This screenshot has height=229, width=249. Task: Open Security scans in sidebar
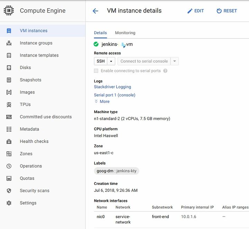point(43,191)
